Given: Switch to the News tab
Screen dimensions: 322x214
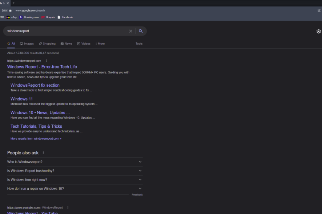Looking at the screenshot, I should pyautogui.click(x=67, y=44).
